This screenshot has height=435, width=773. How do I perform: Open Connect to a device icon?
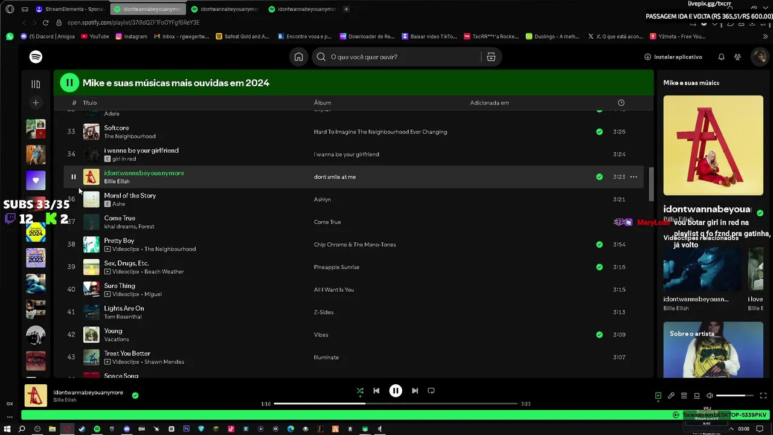click(x=696, y=396)
